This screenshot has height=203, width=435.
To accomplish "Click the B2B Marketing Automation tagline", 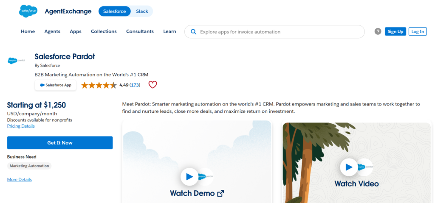I will click(92, 75).
